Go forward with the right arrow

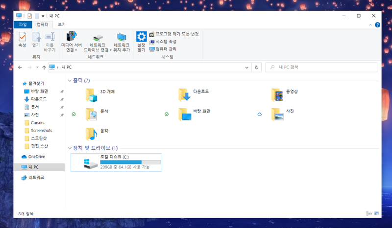29,67
